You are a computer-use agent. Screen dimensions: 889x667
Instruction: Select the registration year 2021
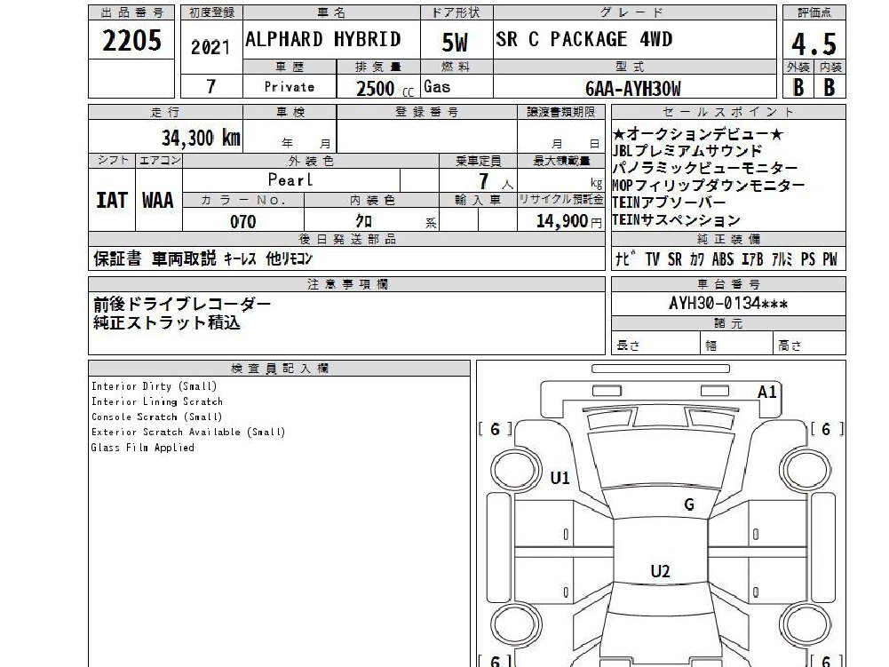coord(210,48)
